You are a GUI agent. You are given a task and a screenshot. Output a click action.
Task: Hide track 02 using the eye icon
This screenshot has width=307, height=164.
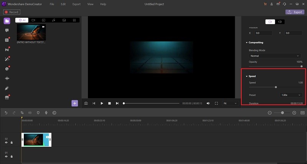(6, 142)
